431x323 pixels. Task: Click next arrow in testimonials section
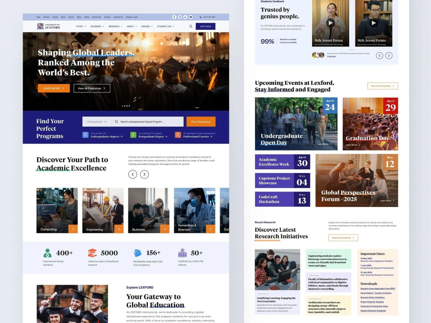[389, 56]
